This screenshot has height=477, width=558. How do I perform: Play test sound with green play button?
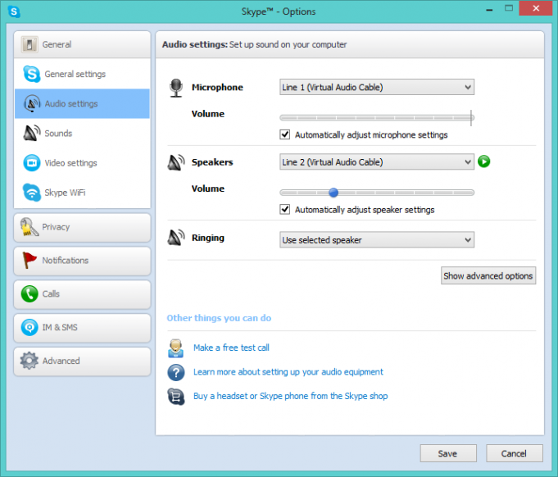pos(483,161)
